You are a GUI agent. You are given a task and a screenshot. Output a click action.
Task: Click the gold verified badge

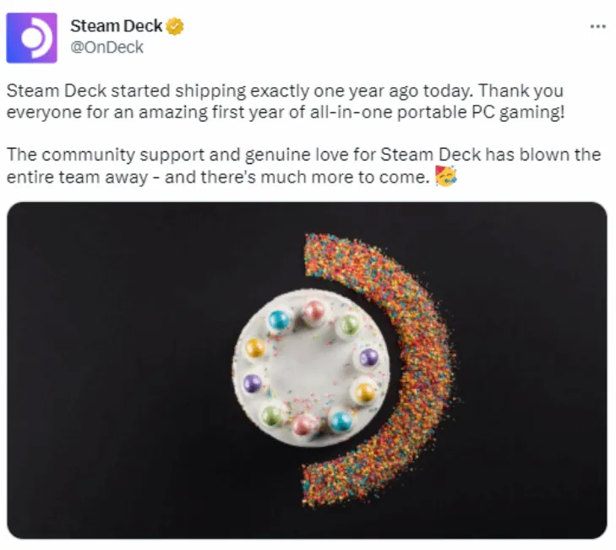[x=175, y=26]
